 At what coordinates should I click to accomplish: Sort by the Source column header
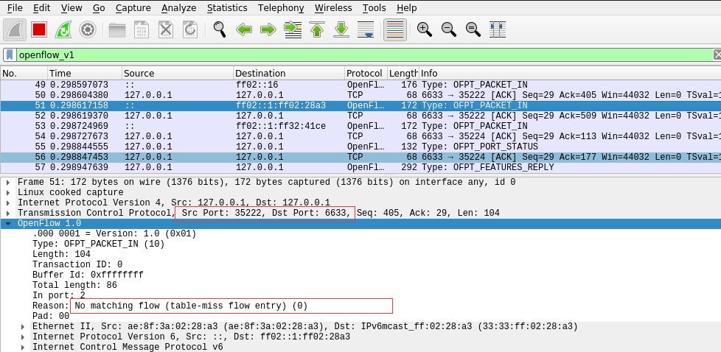pyautogui.click(x=178, y=74)
